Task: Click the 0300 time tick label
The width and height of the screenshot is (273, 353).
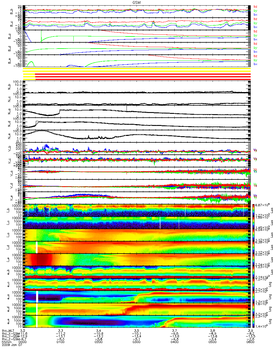Action: pyautogui.click(x=136, y=342)
